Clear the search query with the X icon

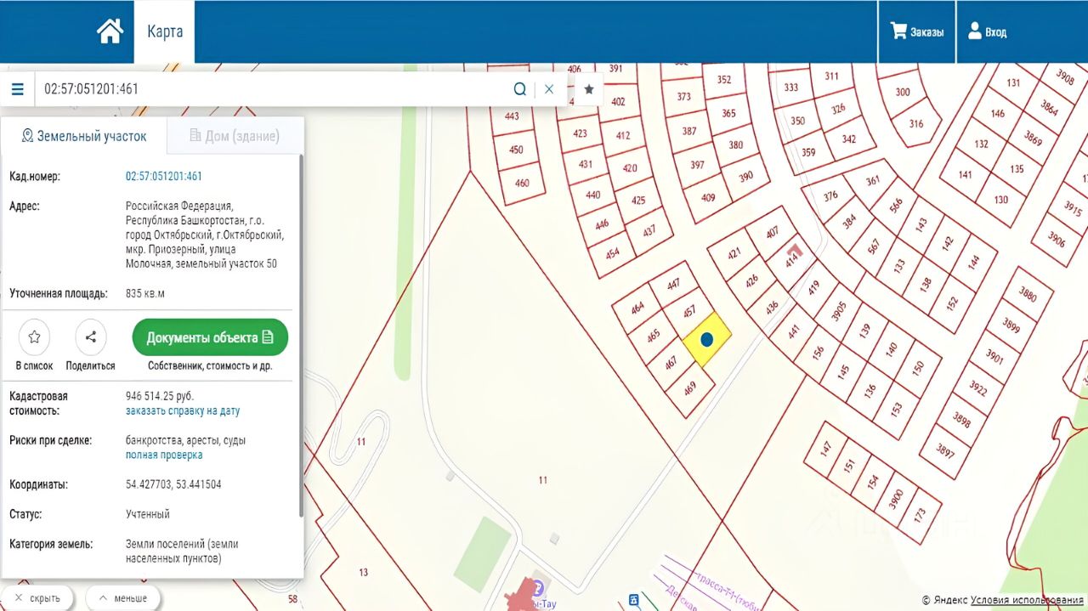549,88
